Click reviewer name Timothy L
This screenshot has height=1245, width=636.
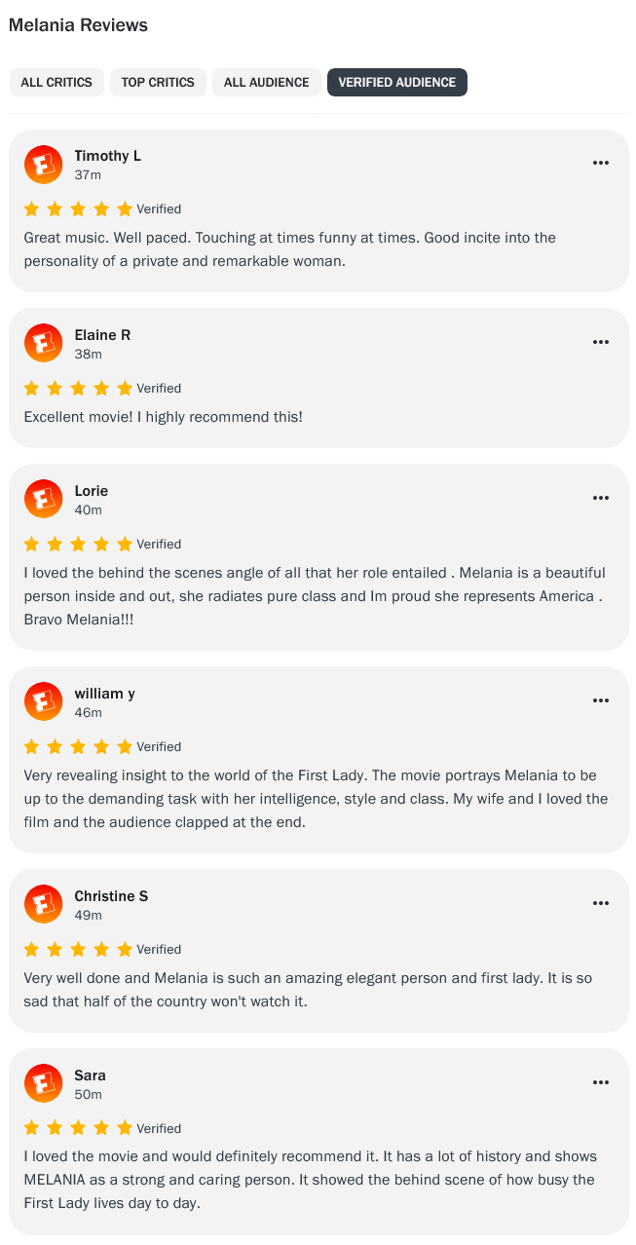[108, 156]
